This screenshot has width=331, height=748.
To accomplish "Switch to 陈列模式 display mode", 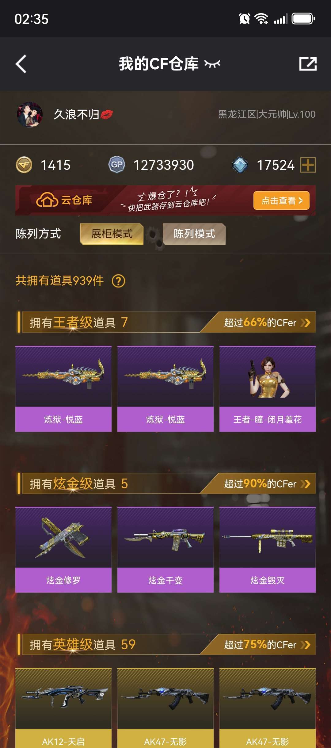I will [194, 234].
